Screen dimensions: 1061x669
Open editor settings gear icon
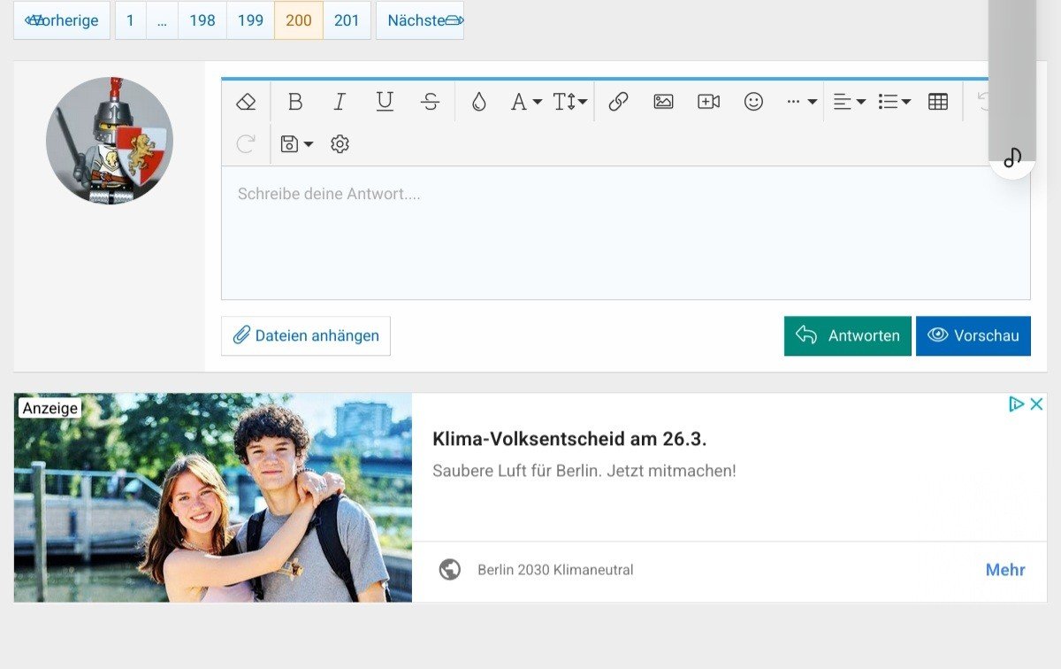coord(340,144)
